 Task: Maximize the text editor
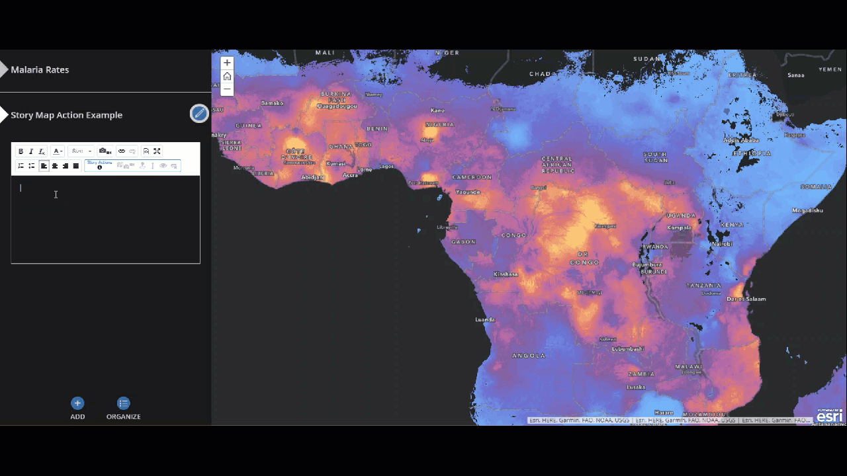pyautogui.click(x=157, y=151)
